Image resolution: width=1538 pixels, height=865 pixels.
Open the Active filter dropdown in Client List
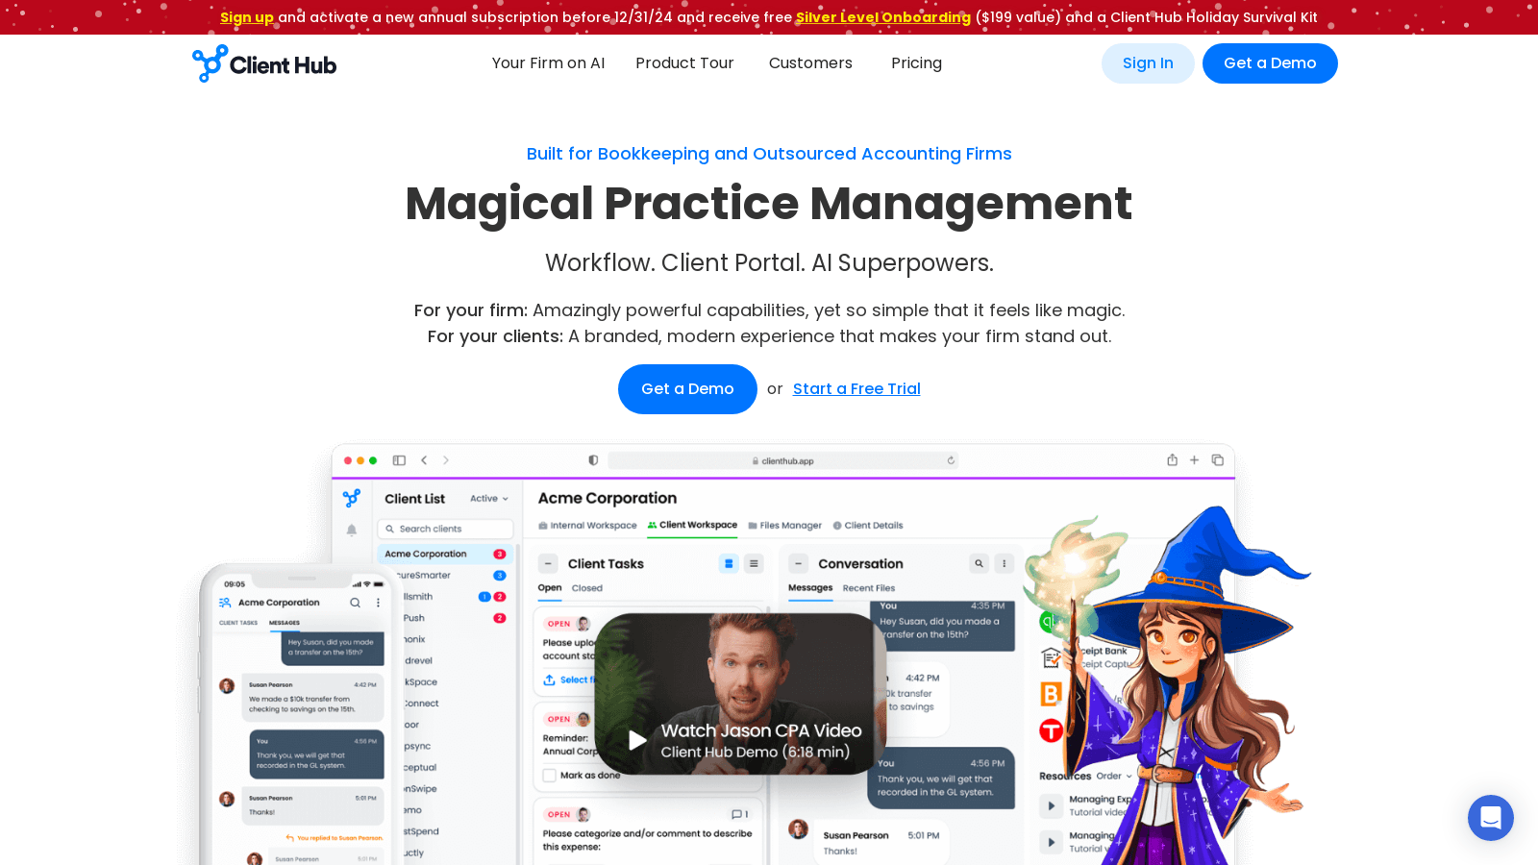(x=489, y=499)
